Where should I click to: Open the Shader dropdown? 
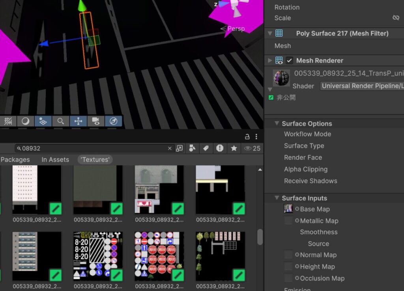click(362, 86)
